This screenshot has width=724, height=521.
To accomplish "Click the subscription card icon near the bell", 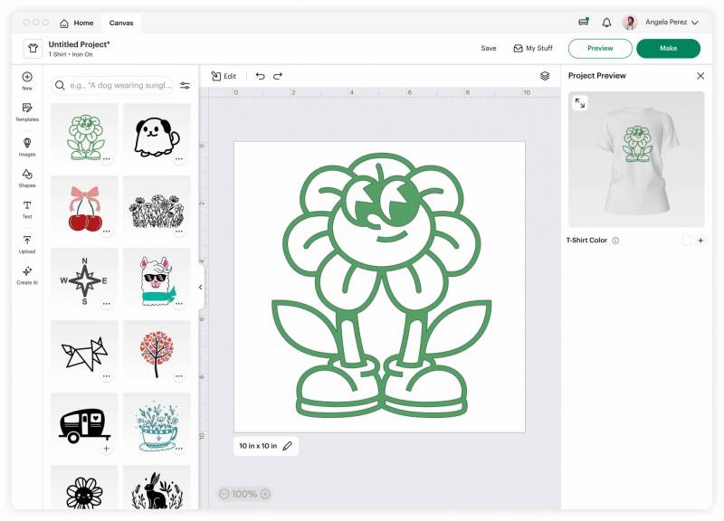I will [584, 22].
